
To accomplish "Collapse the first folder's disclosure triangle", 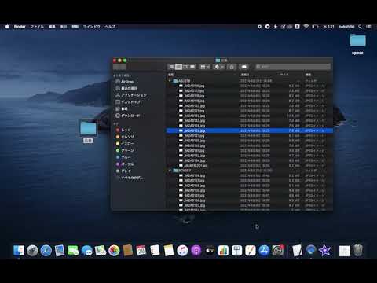I will (170, 81).
